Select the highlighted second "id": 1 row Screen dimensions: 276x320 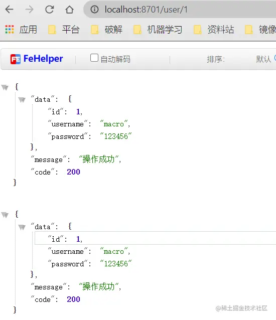[x=156, y=238]
